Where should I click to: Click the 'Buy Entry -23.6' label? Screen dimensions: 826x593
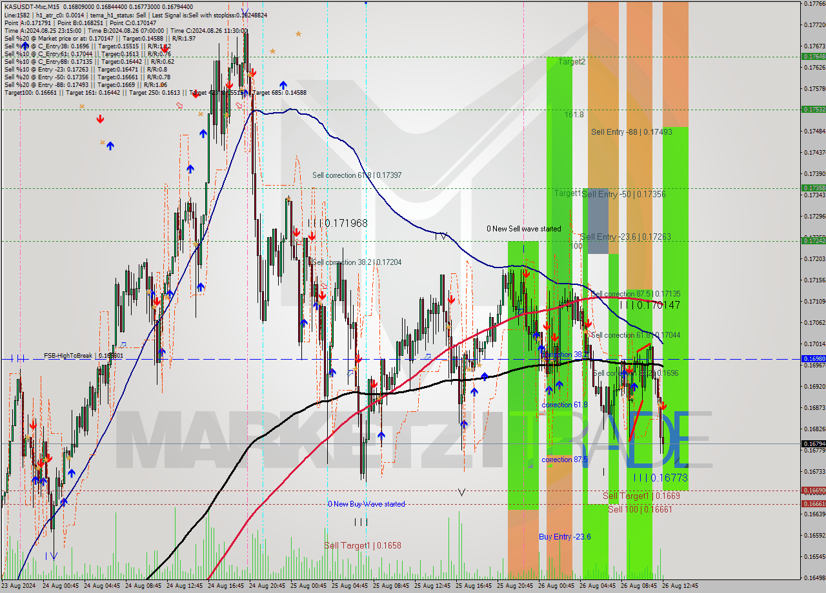pyautogui.click(x=565, y=537)
